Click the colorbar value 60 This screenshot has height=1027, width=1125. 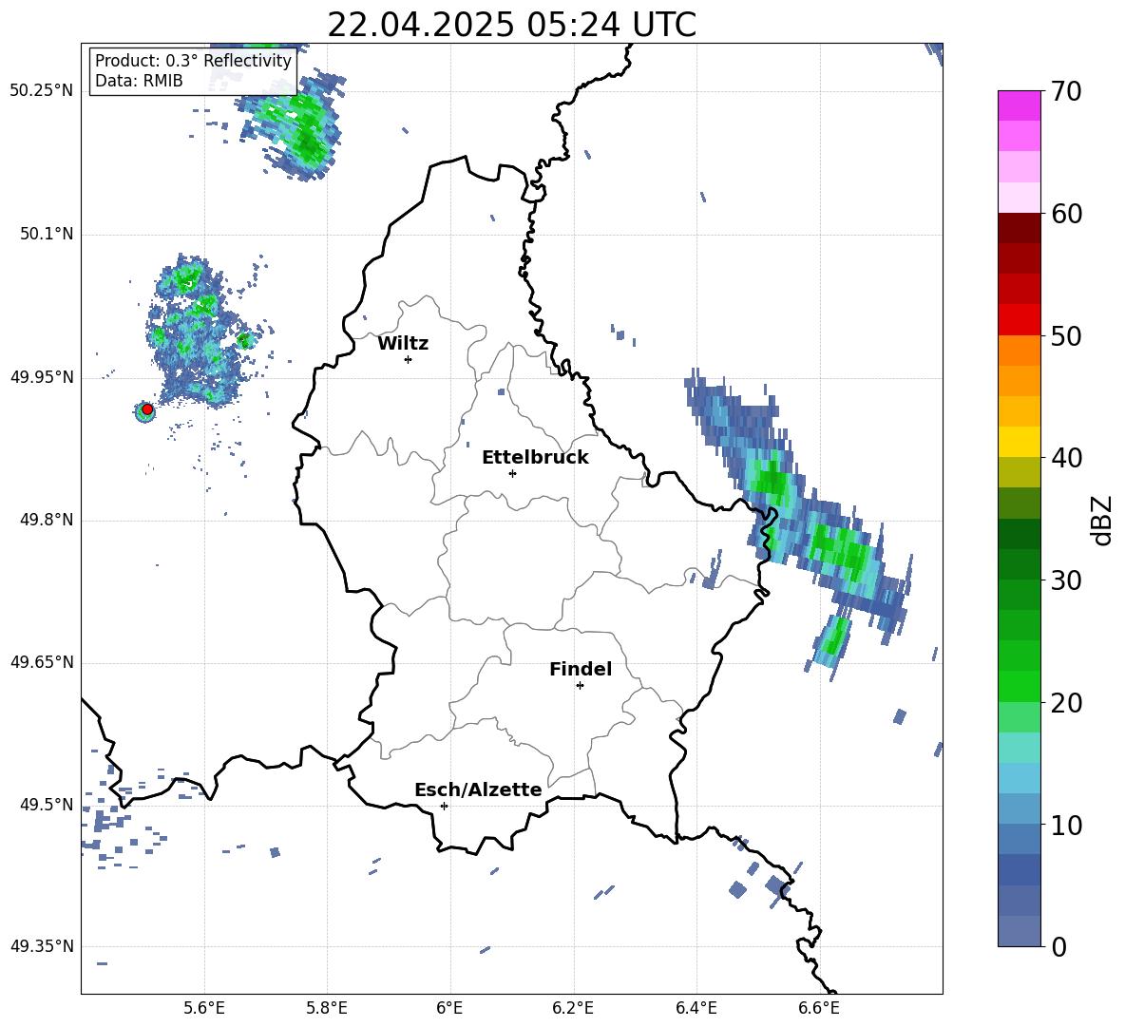coord(1066,214)
